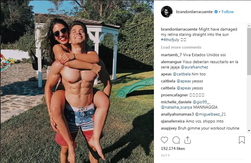
Task: Click the main post photo
Action: pos(77,81)
